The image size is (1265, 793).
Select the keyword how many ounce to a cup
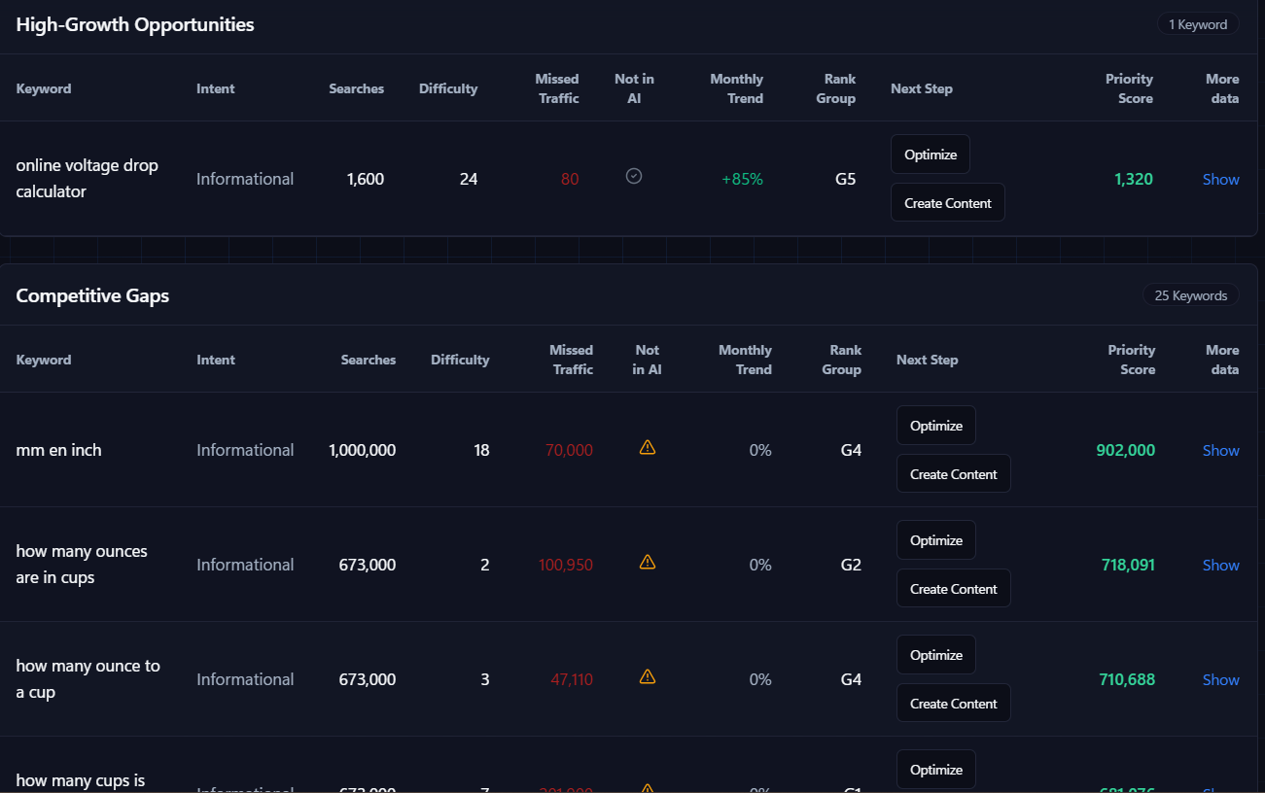pos(88,679)
